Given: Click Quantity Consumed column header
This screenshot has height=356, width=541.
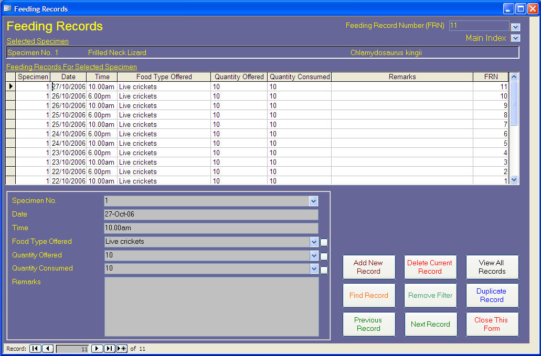Looking at the screenshot, I should (300, 77).
